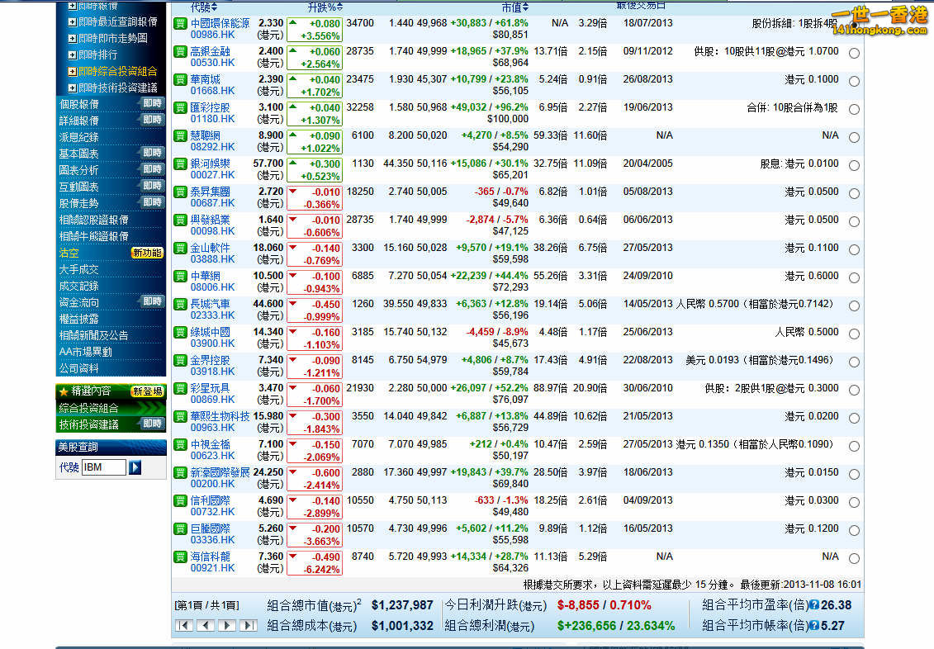Click the buy icon for 華熙生物科技
Image resolution: width=934 pixels, height=649 pixels.
point(181,417)
